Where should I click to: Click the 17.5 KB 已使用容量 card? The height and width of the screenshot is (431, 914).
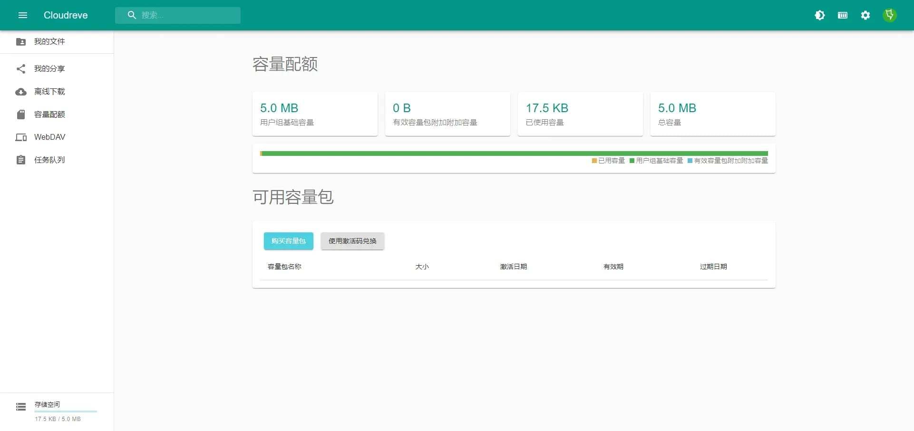coord(580,114)
